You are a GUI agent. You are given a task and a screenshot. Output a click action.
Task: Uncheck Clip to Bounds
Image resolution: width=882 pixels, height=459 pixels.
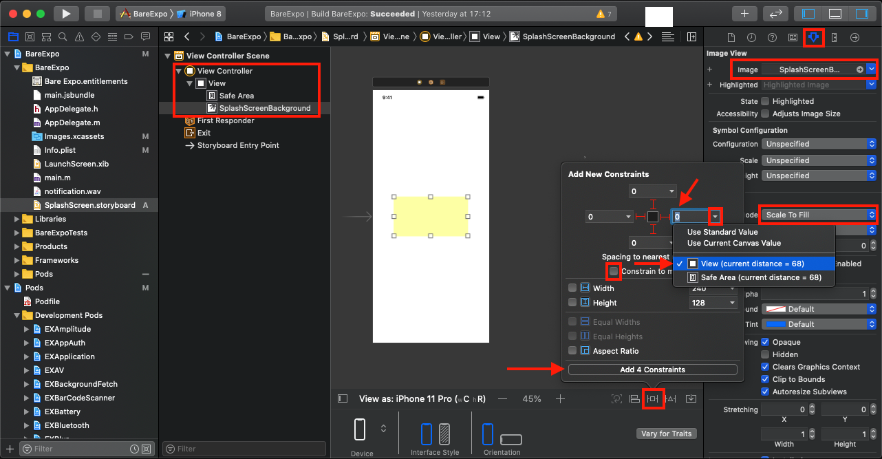pos(765,379)
